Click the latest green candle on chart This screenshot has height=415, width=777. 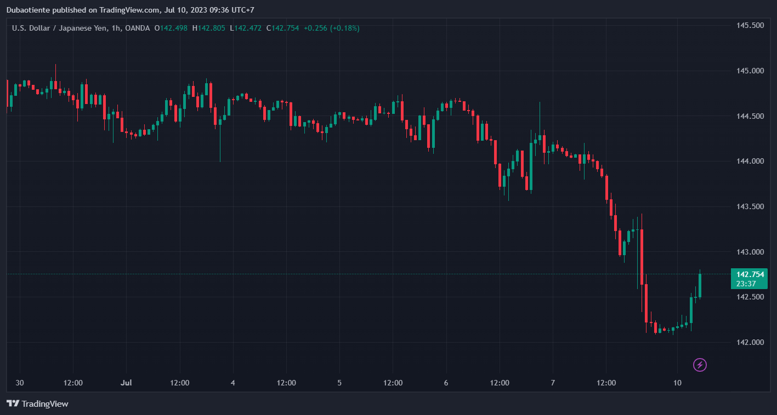coord(700,286)
